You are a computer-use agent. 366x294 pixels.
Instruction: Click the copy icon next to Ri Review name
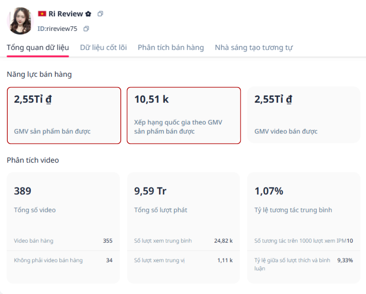click(x=100, y=14)
